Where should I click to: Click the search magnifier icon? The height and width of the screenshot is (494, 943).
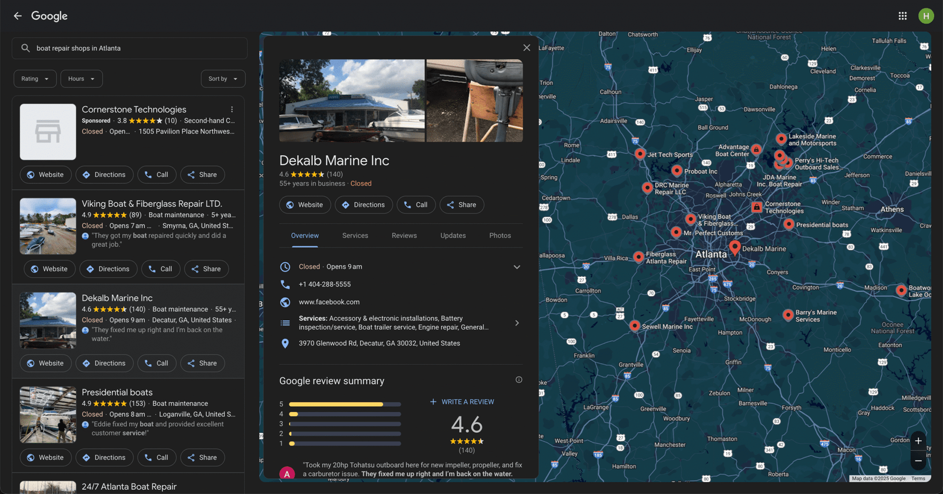(x=25, y=48)
